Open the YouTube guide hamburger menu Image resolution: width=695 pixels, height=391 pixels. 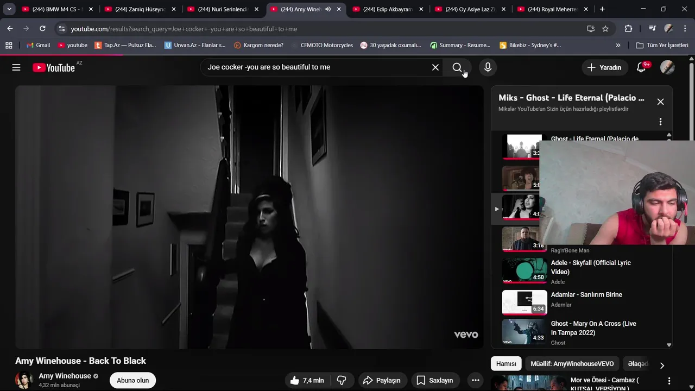click(x=16, y=67)
